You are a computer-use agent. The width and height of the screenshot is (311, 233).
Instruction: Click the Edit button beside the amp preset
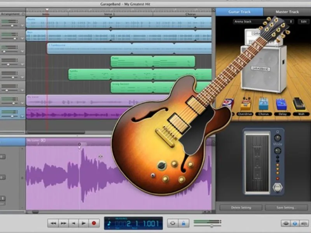304,22
